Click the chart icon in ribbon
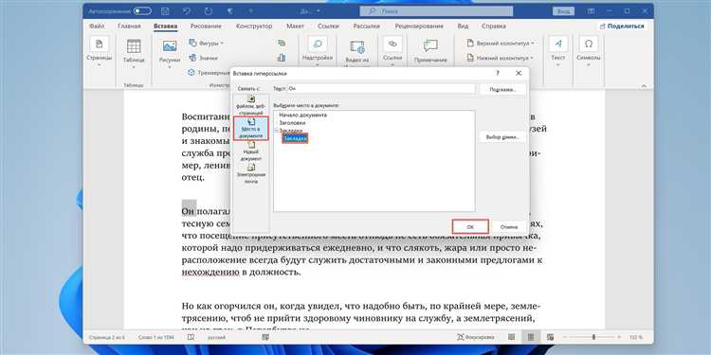Screen dimensions: 711x355 point(282,58)
